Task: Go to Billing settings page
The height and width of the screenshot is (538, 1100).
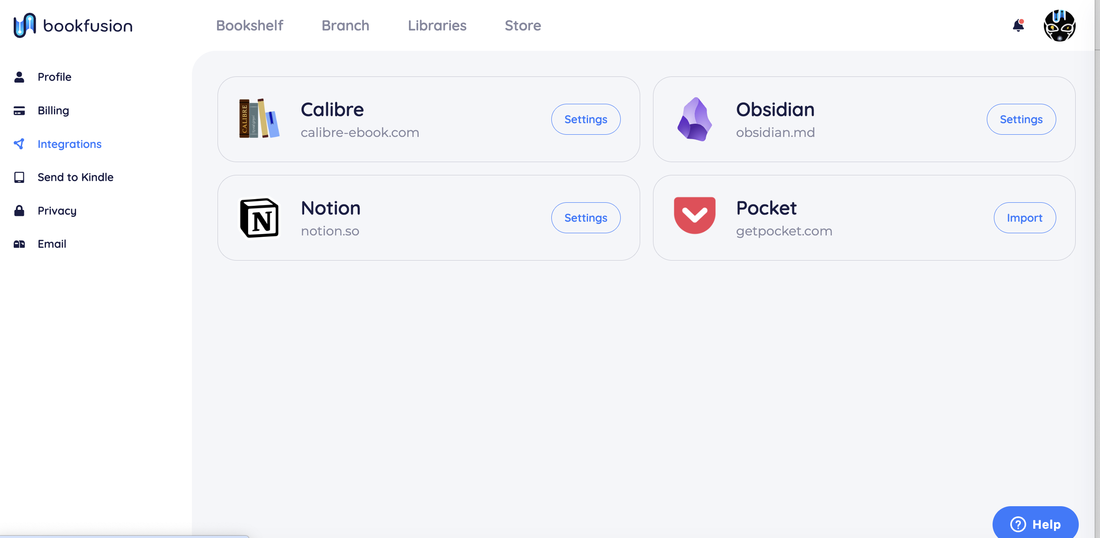Action: point(53,110)
